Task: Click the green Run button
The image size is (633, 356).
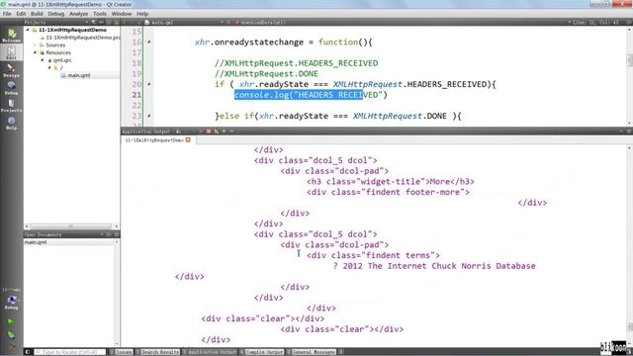Action: (11, 321)
